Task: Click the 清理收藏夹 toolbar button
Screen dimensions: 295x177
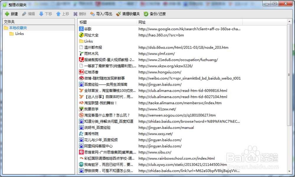Action: point(128,14)
